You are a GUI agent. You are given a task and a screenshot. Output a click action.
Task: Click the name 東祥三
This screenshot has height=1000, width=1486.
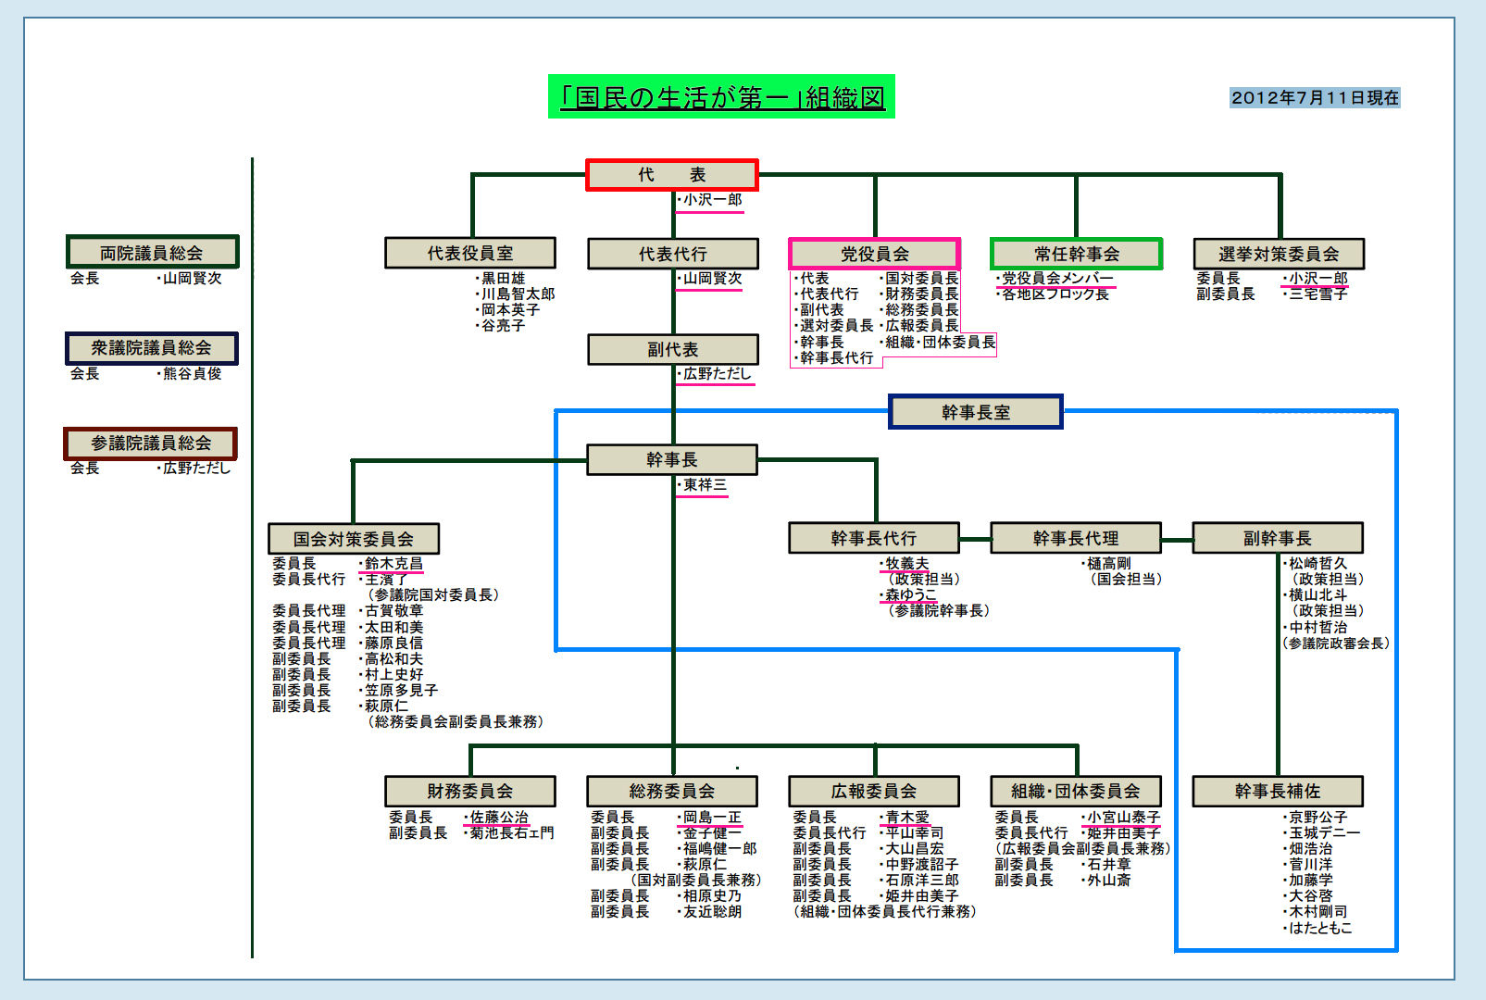coord(705,485)
